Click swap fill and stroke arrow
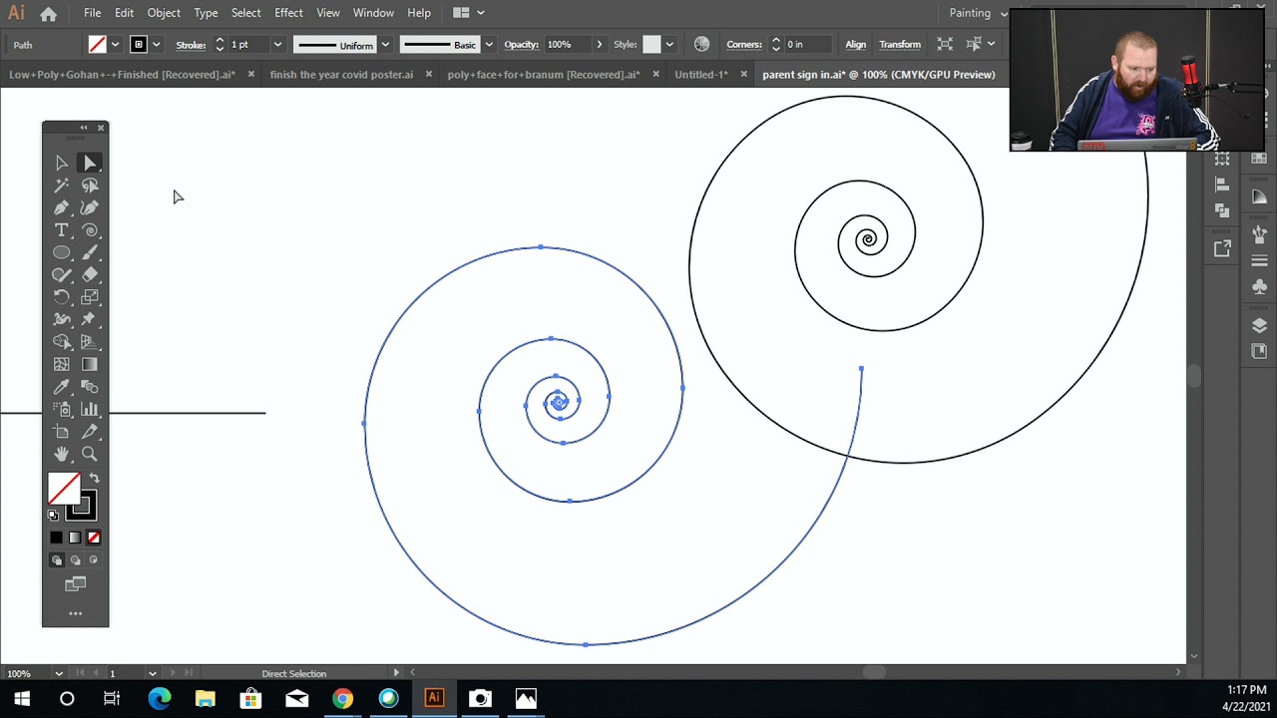Image resolution: width=1277 pixels, height=718 pixels. click(94, 479)
